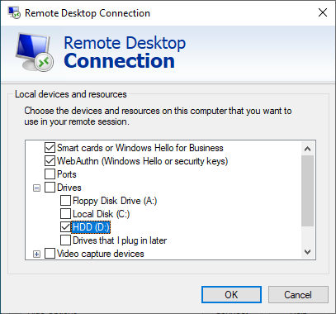Collapse the Drives tree node
336x314 pixels.
coord(36,188)
